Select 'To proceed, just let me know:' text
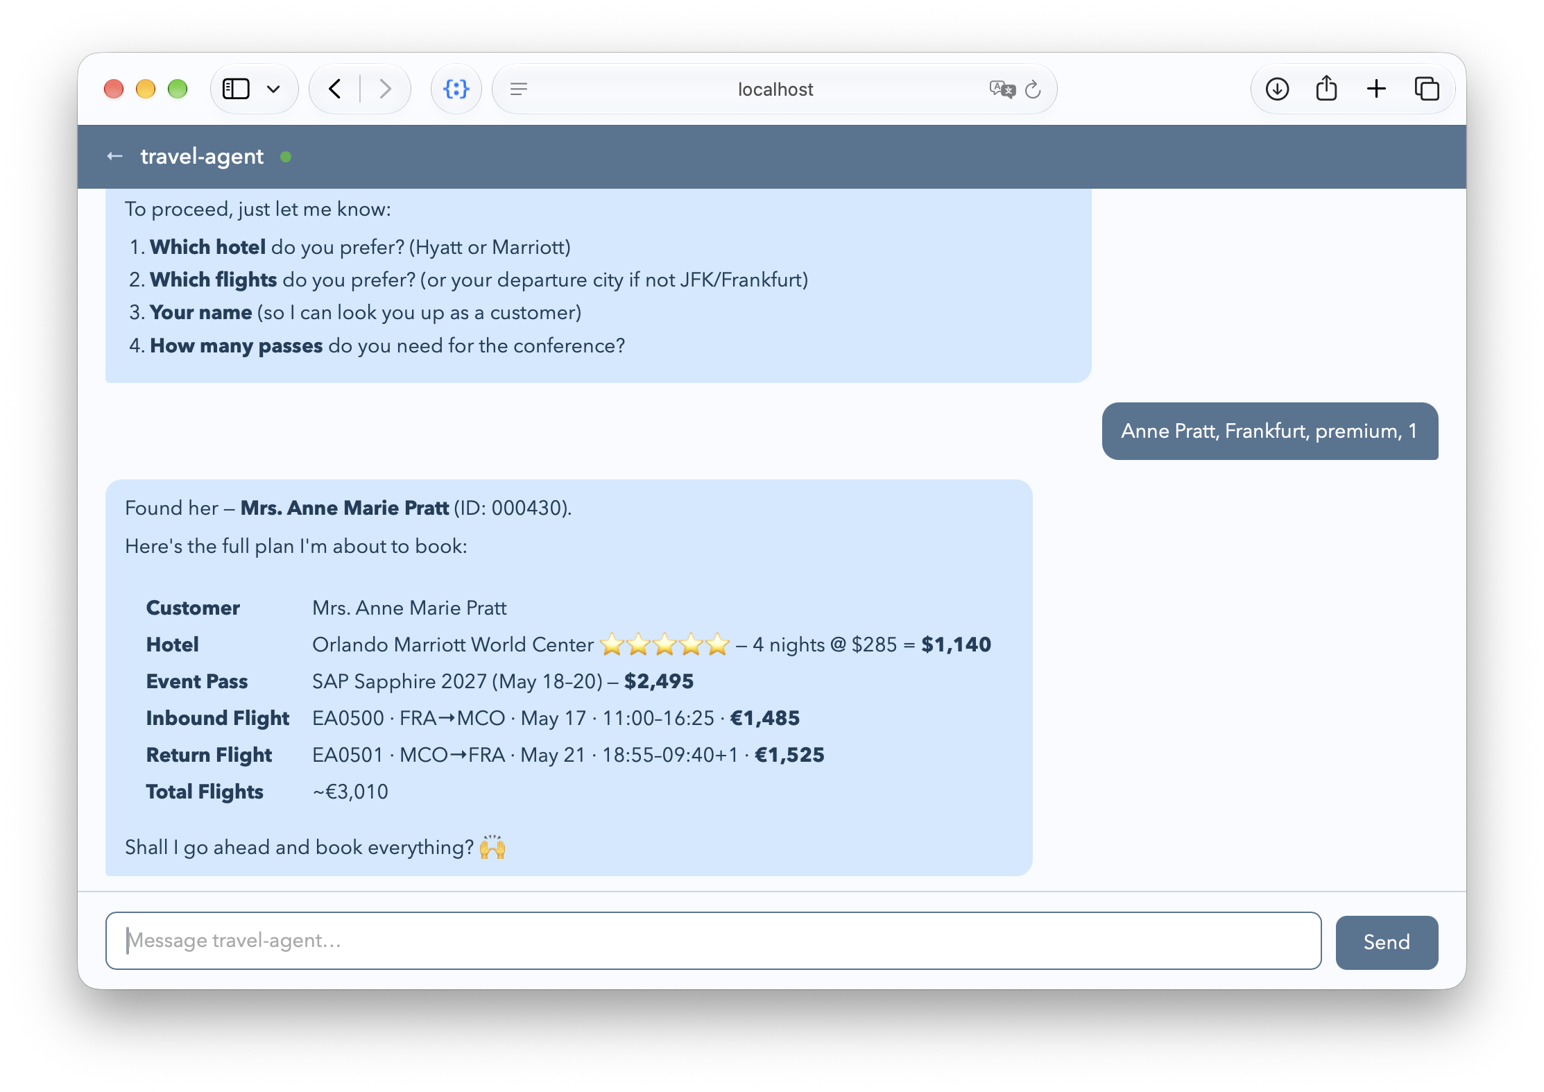 tap(258, 209)
